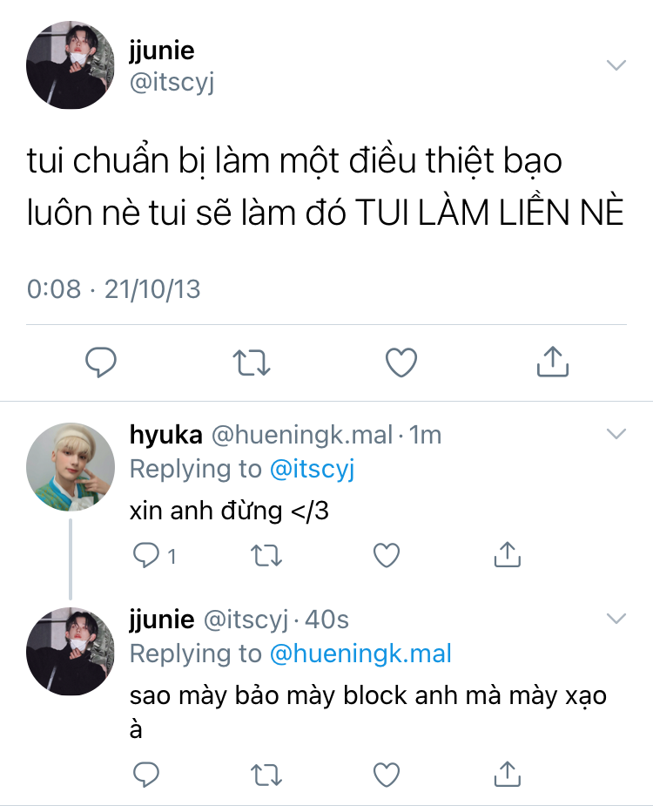Open the main tweet options chevron
The width and height of the screenshot is (653, 806).
point(616,64)
